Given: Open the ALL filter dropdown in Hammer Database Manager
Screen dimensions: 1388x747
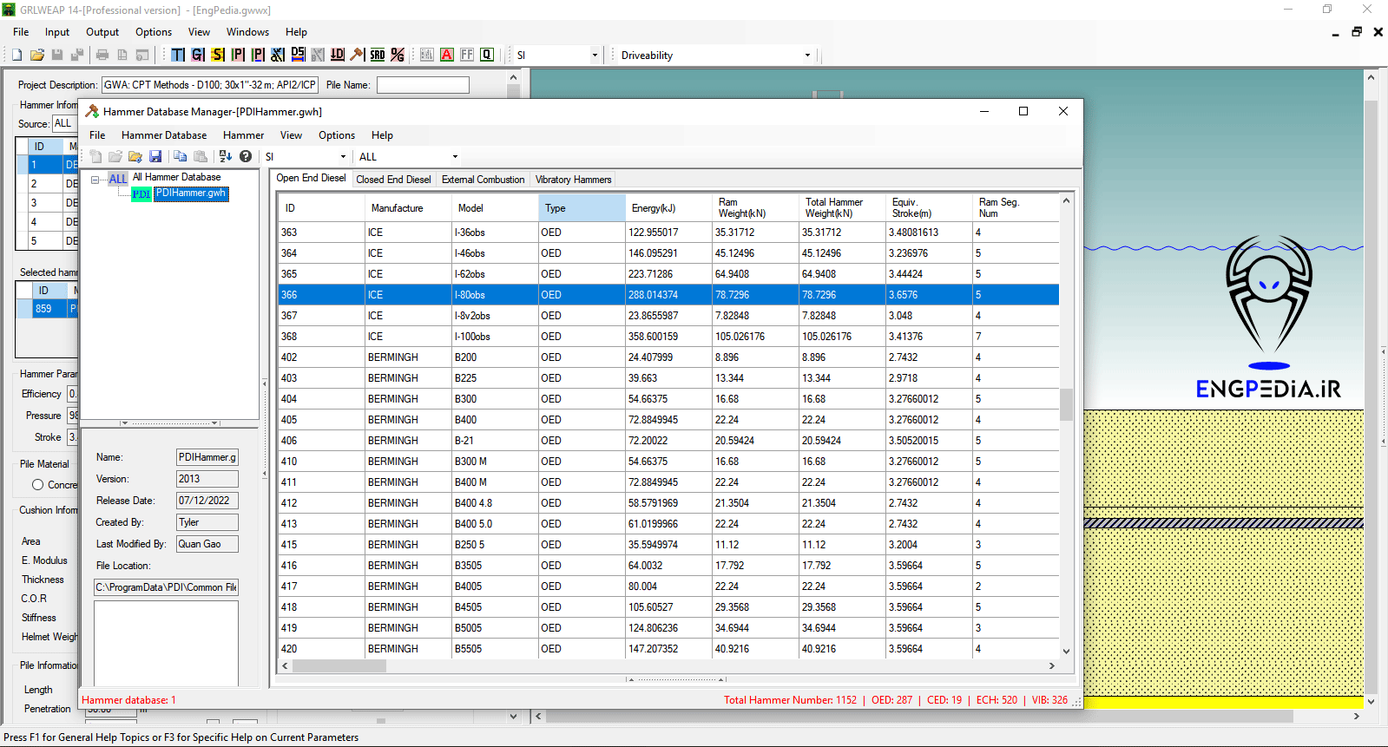Looking at the screenshot, I should point(455,157).
